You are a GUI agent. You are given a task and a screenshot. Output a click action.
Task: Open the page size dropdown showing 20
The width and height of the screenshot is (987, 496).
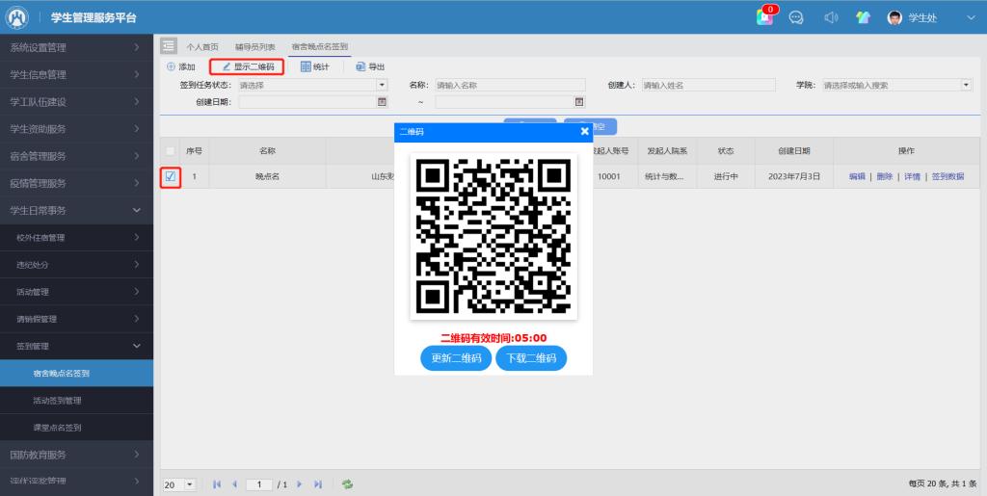190,483
